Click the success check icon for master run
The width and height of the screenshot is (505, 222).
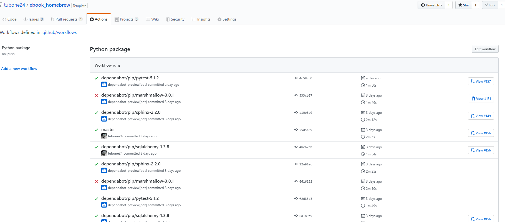96,130
